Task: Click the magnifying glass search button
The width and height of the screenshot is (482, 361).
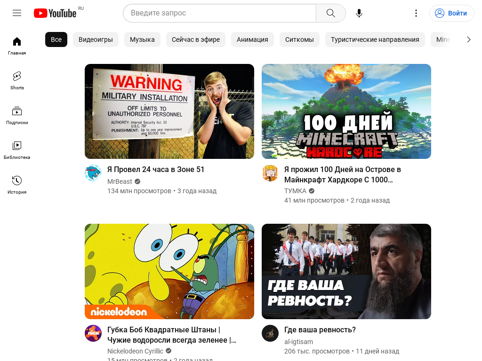Action: coord(331,13)
